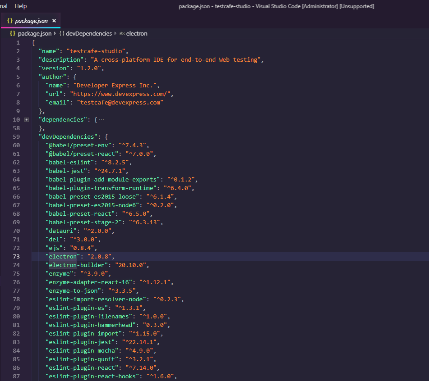Click the "eslint-plugin-mocha" key
Screen dimensions: 429x381
(82, 351)
